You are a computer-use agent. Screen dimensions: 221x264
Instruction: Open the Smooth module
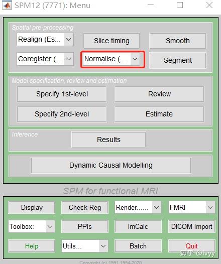pyautogui.click(x=178, y=41)
